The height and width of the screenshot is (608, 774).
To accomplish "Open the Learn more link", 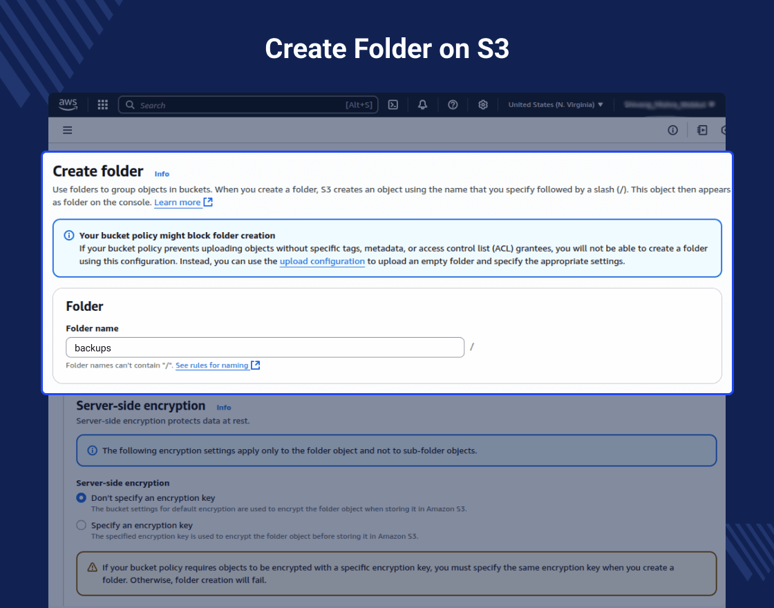I will (x=177, y=202).
